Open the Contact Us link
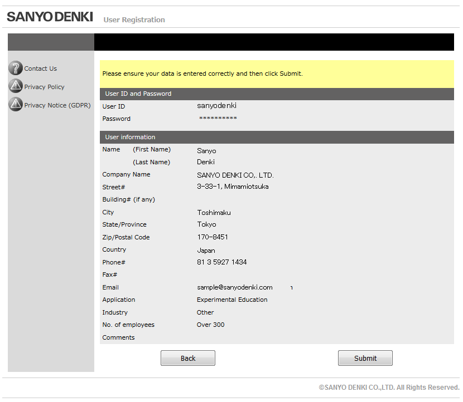463x402 pixels. coord(41,68)
